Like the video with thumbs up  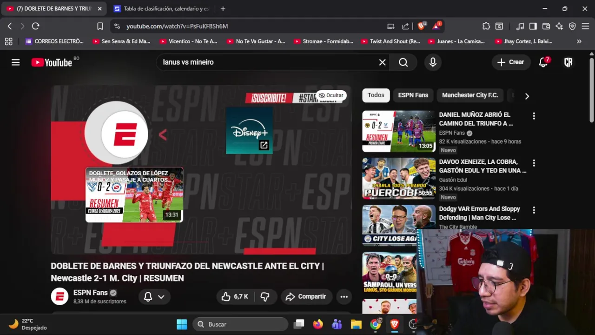[x=236, y=296]
